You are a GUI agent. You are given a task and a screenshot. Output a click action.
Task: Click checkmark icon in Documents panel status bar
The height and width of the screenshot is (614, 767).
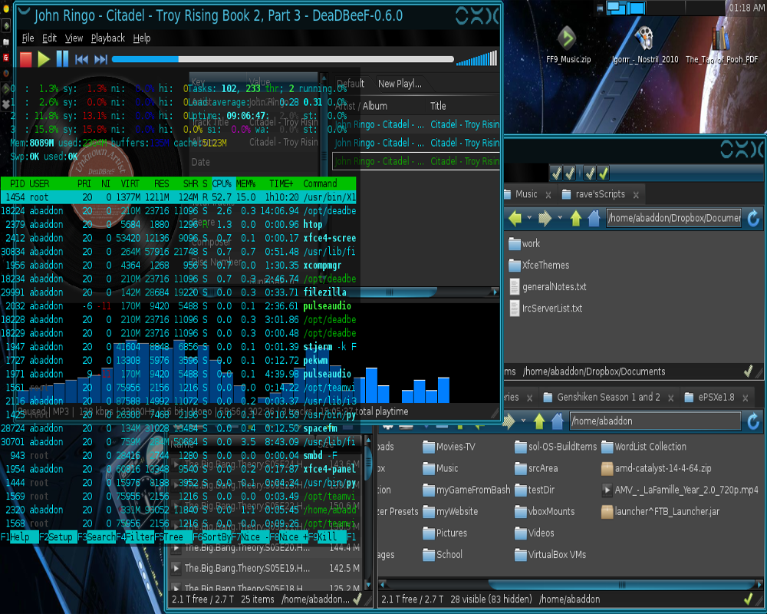click(748, 371)
